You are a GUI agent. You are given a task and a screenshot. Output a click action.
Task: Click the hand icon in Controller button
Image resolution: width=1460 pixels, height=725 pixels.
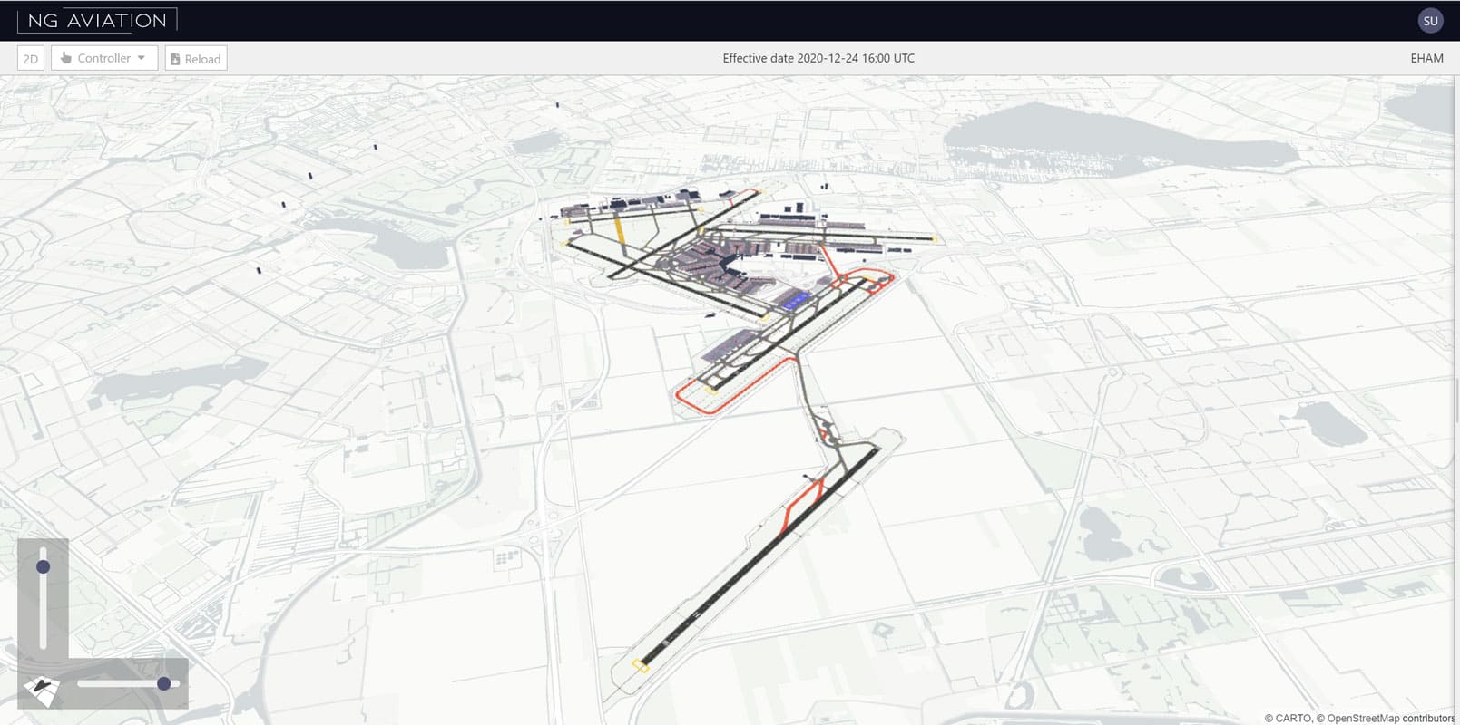pyautogui.click(x=65, y=58)
